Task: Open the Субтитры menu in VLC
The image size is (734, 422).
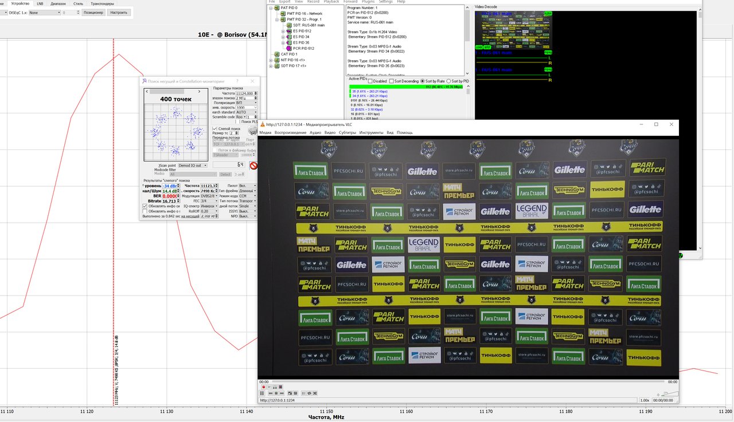Action: pos(348,132)
